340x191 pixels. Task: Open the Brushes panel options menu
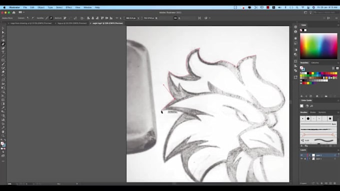pyautogui.click(x=338, y=113)
